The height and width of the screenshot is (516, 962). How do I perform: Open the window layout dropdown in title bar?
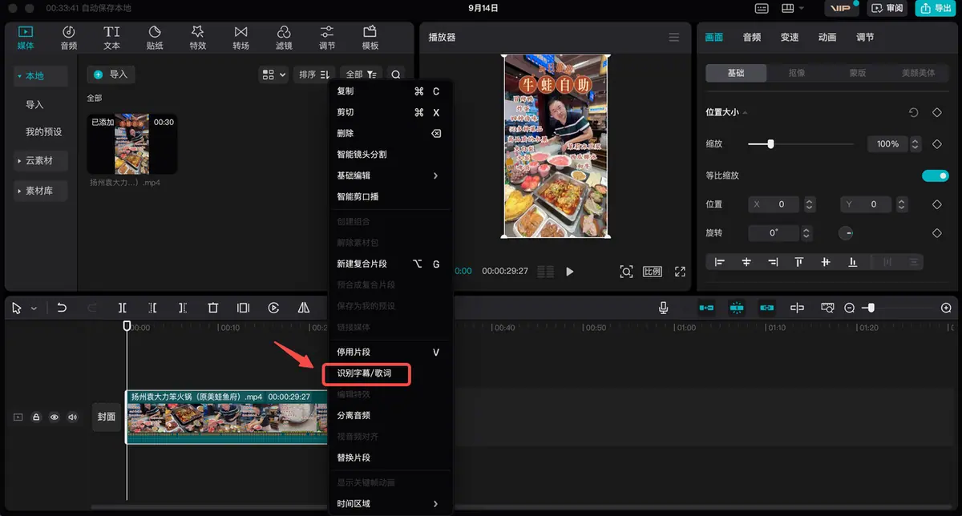point(794,8)
